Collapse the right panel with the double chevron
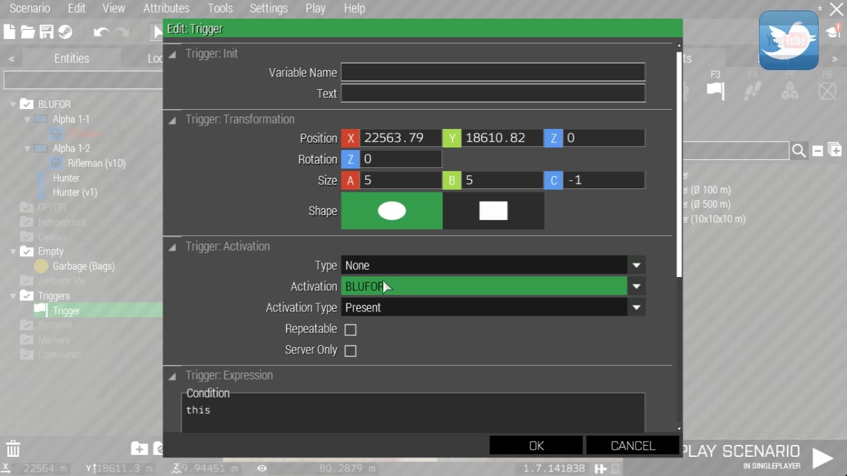Viewport: 847px width, 476px height. (834, 59)
